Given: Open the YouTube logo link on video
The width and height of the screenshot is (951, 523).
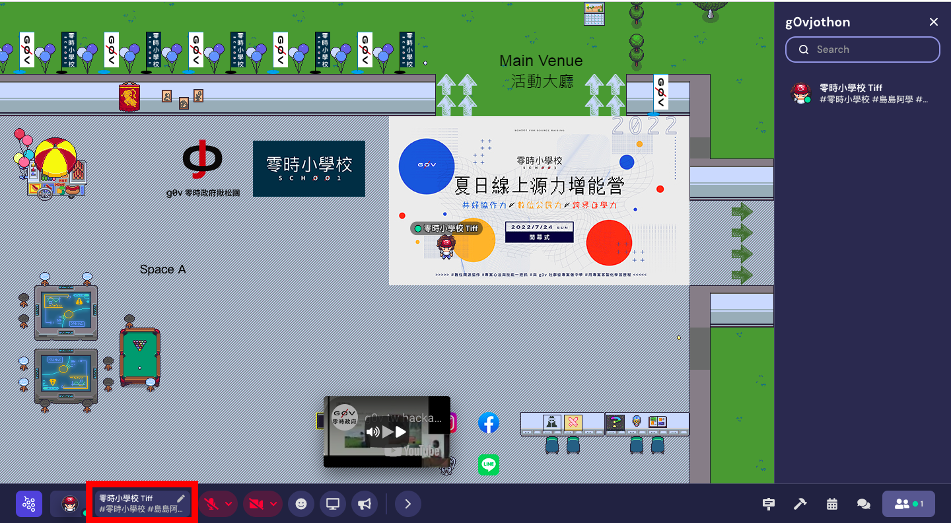Looking at the screenshot, I should pos(412,451).
